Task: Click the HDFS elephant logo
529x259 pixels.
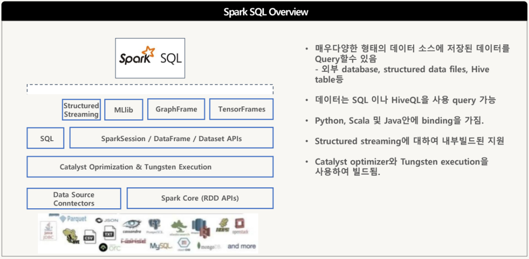Action: coord(223,226)
